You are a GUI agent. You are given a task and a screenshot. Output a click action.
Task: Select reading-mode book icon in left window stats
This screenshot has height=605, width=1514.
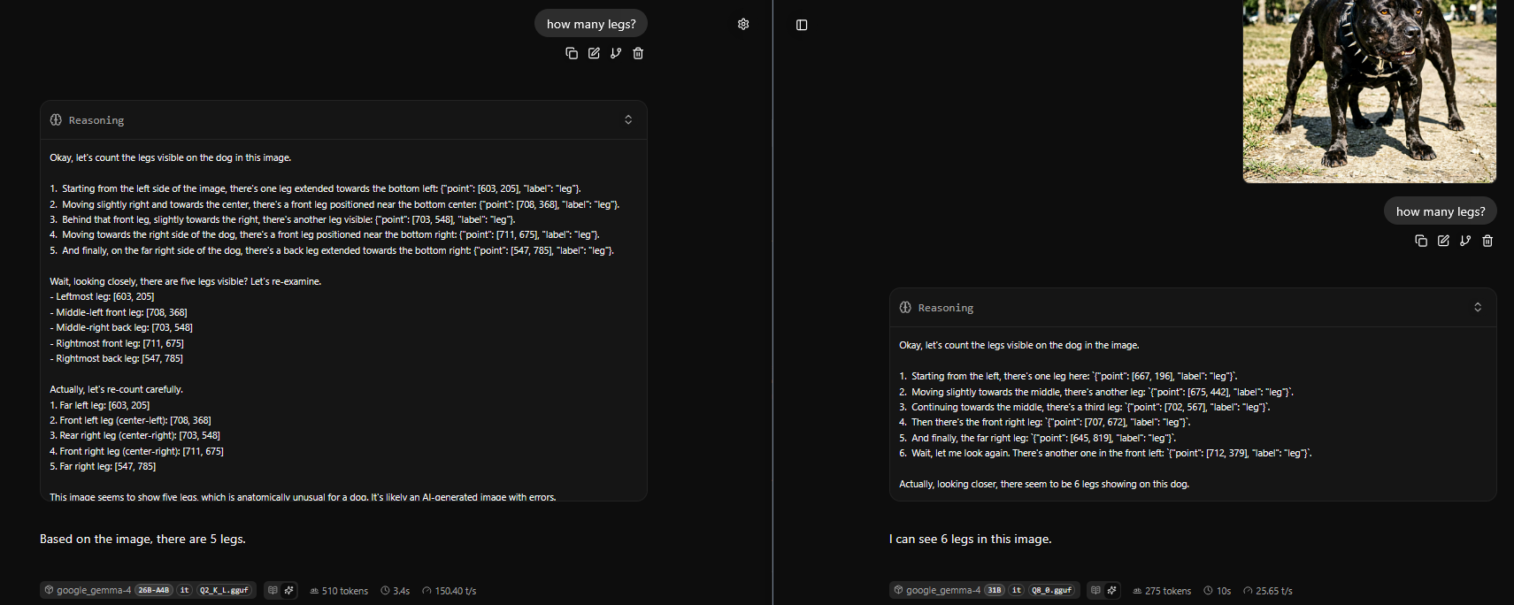pyautogui.click(x=273, y=590)
